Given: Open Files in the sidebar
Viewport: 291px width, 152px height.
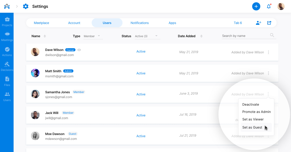Looking at the screenshot, I should [x=7, y=81].
